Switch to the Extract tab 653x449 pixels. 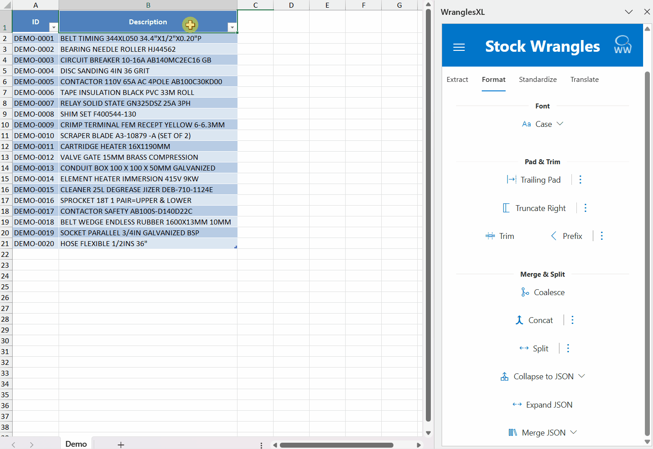point(457,80)
